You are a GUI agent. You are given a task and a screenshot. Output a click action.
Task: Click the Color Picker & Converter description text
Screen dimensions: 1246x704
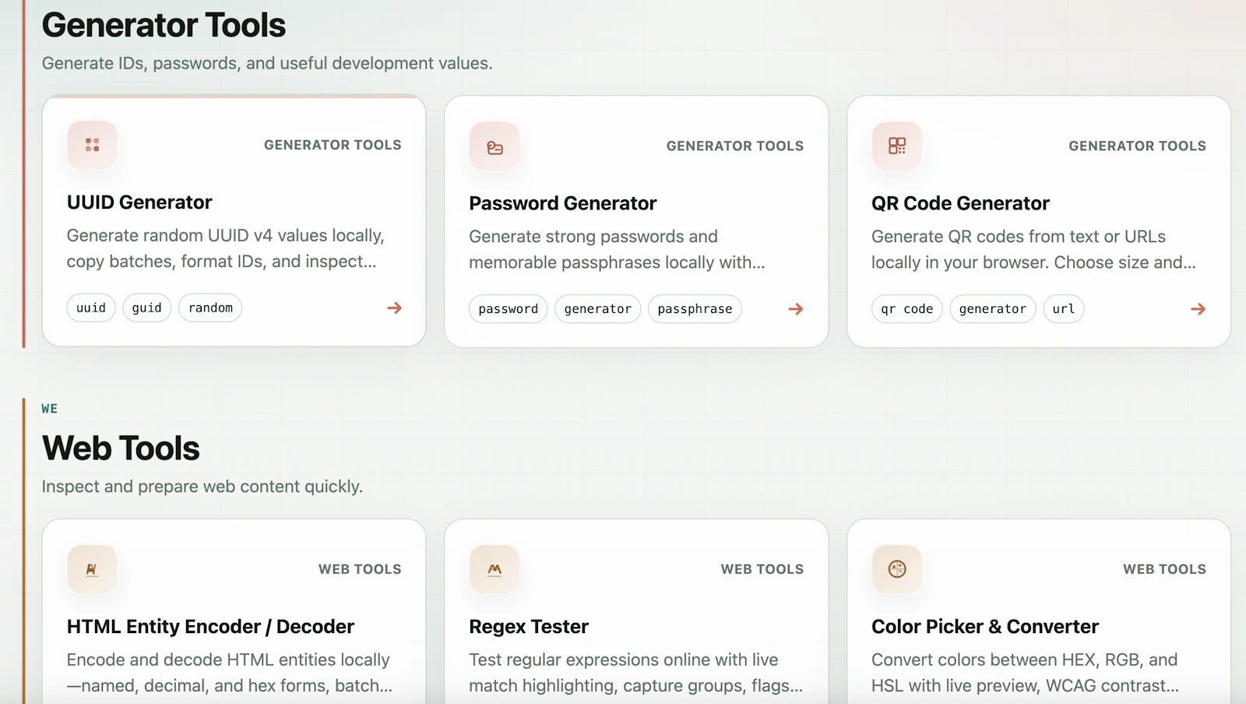coord(1025,673)
